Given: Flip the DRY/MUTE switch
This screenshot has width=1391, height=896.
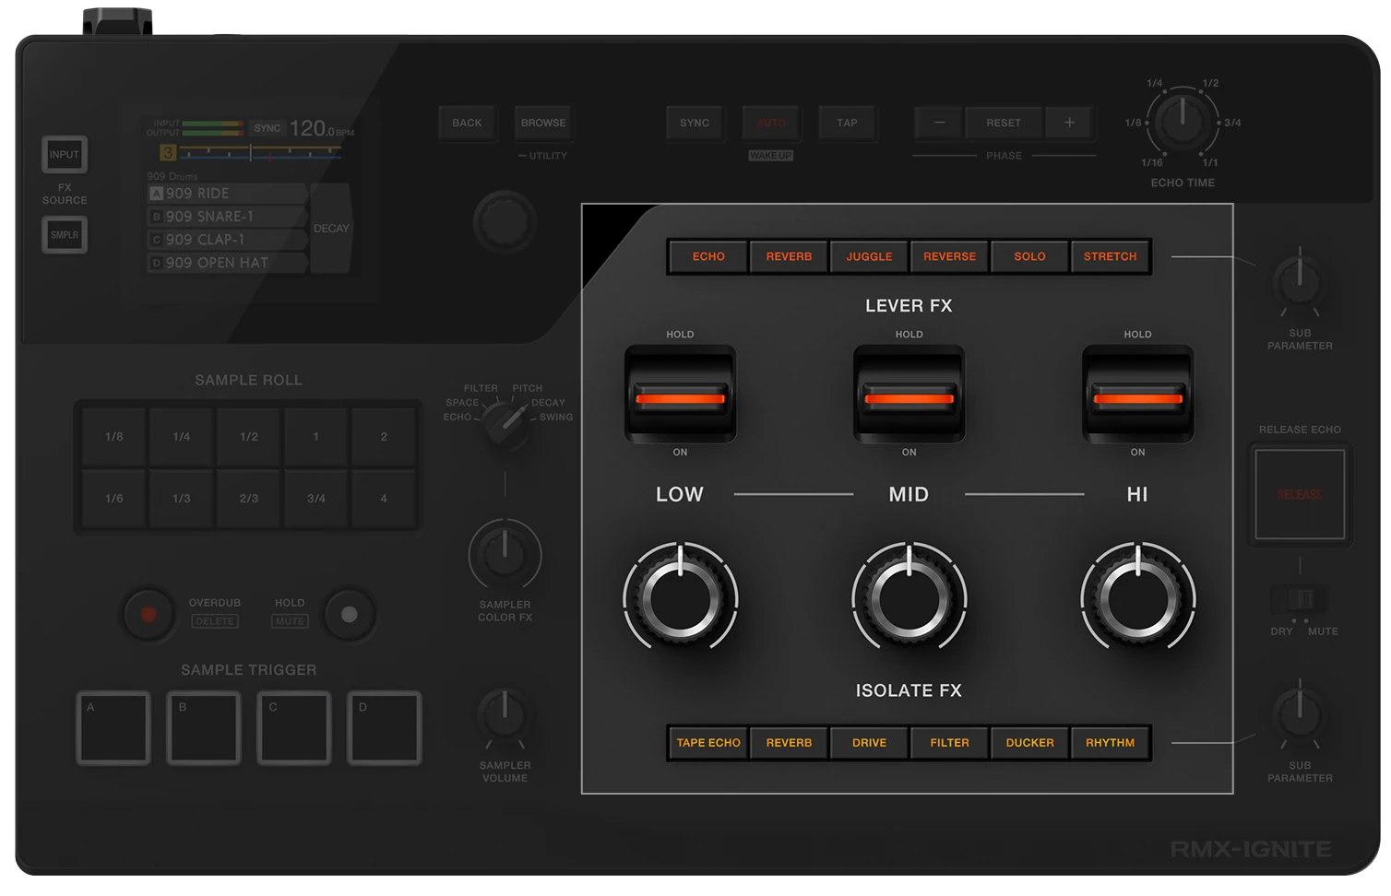Looking at the screenshot, I should (x=1300, y=600).
